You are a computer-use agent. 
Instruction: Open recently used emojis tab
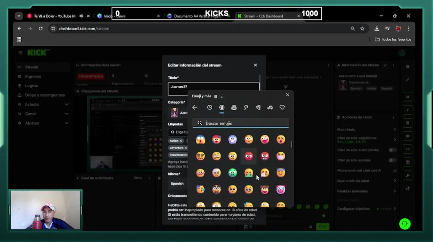(210, 108)
